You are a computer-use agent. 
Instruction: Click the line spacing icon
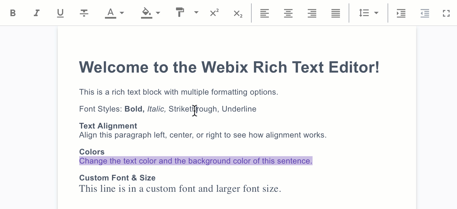coord(364,13)
